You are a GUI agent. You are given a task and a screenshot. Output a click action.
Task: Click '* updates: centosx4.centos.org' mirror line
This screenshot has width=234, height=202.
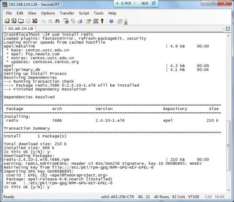click(42, 62)
